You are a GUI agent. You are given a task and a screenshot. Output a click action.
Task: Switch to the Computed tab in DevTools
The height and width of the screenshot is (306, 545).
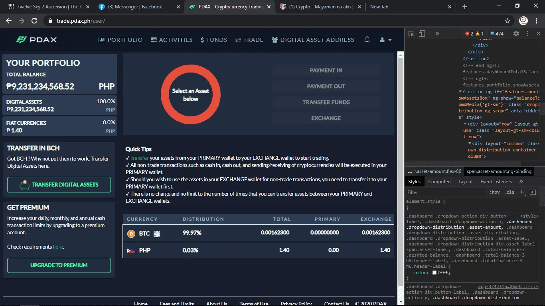click(439, 182)
